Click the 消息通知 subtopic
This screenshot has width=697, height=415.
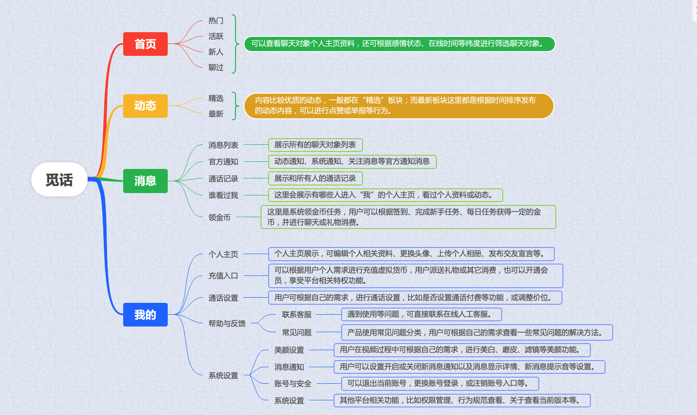coord(289,367)
